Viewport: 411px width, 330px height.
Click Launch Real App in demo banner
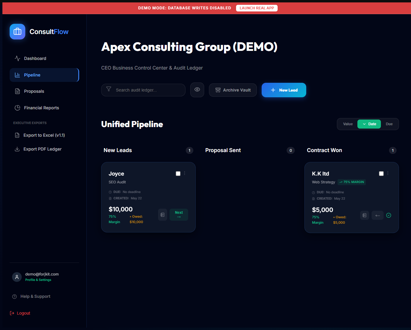(257, 8)
